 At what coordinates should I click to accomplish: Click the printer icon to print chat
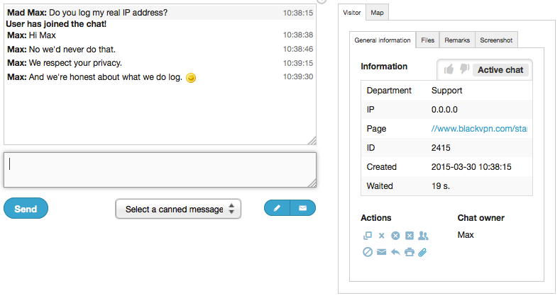[410, 252]
